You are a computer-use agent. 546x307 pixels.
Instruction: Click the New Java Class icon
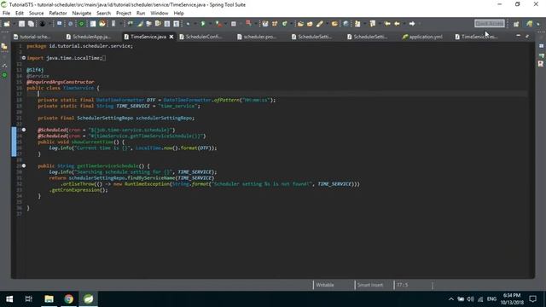[x=284, y=24]
